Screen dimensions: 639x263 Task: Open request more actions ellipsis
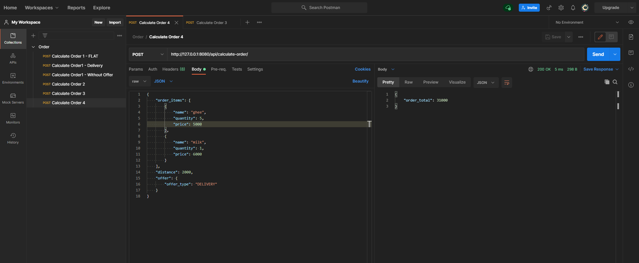[x=581, y=37]
